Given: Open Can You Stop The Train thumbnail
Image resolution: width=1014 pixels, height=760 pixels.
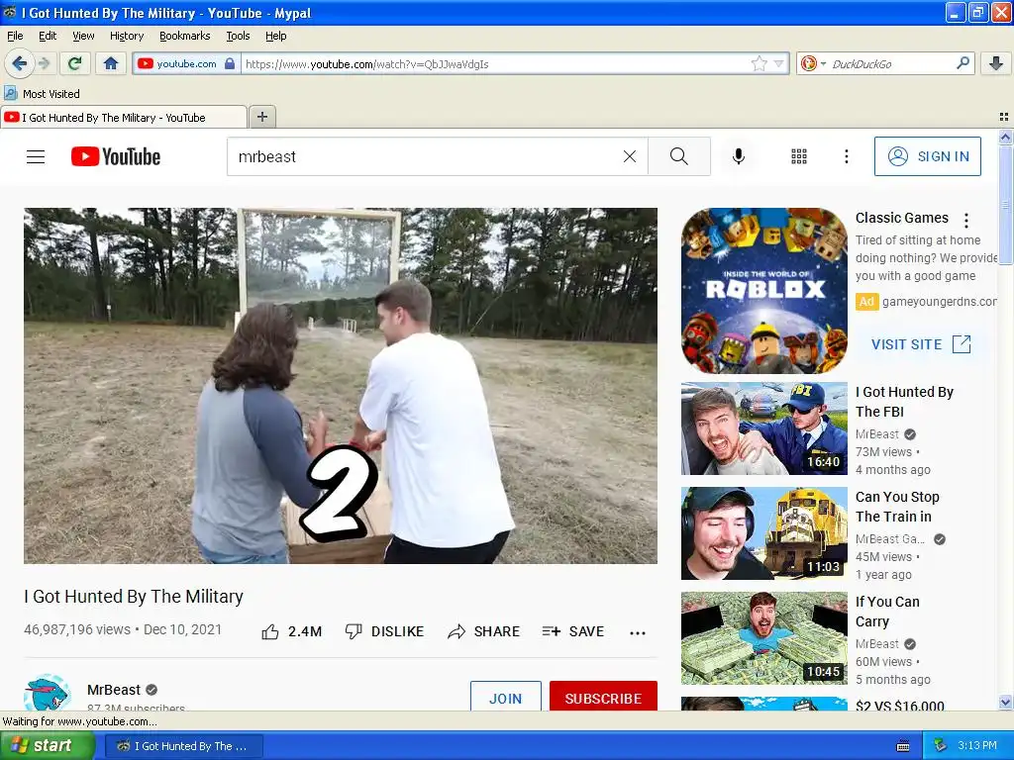Looking at the screenshot, I should 764,533.
